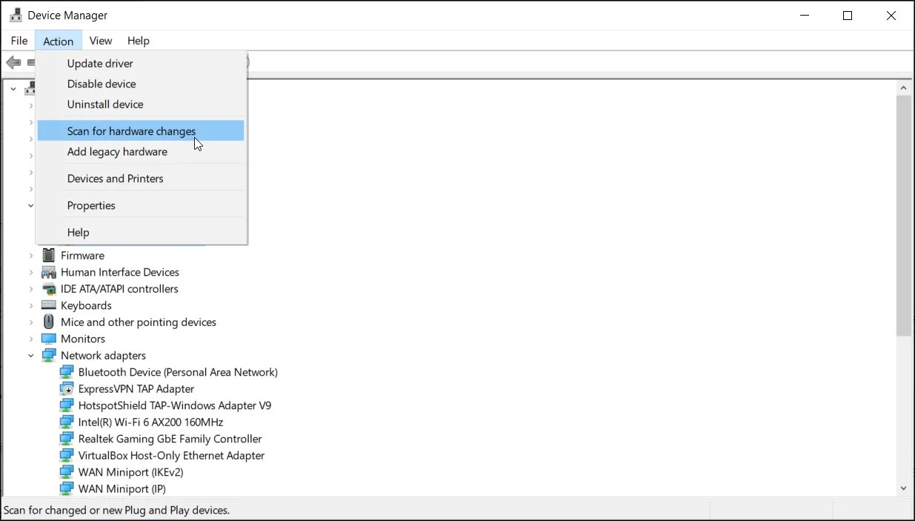
Task: Open the View menu
Action: (x=100, y=41)
